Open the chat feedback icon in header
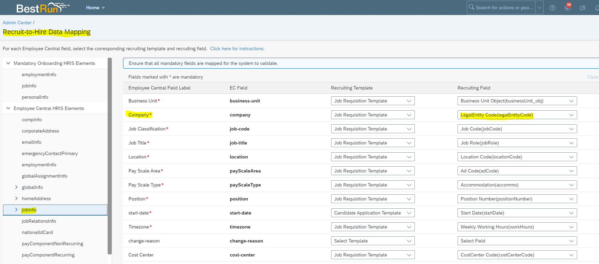This screenshot has height=264, width=599. 583,8
